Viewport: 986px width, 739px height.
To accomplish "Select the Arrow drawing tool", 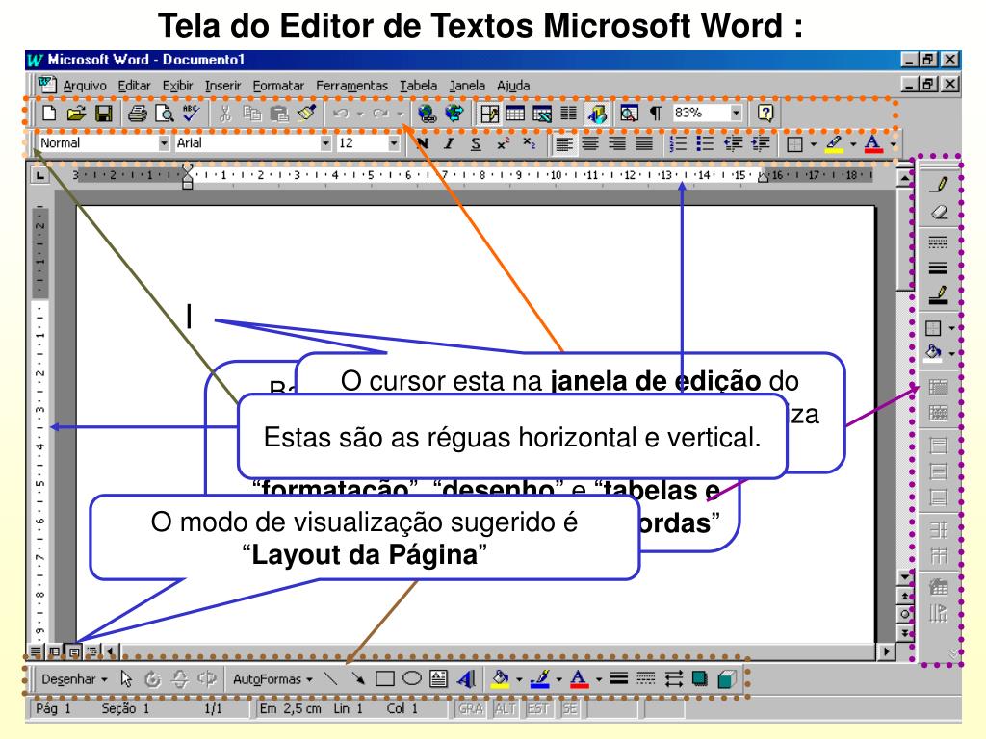I will [x=358, y=678].
